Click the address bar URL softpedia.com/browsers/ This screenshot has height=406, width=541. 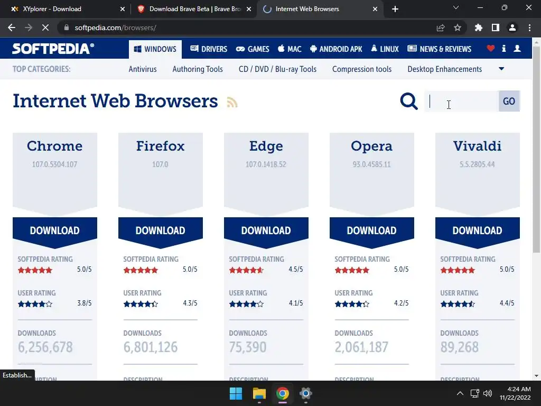pyautogui.click(x=116, y=27)
